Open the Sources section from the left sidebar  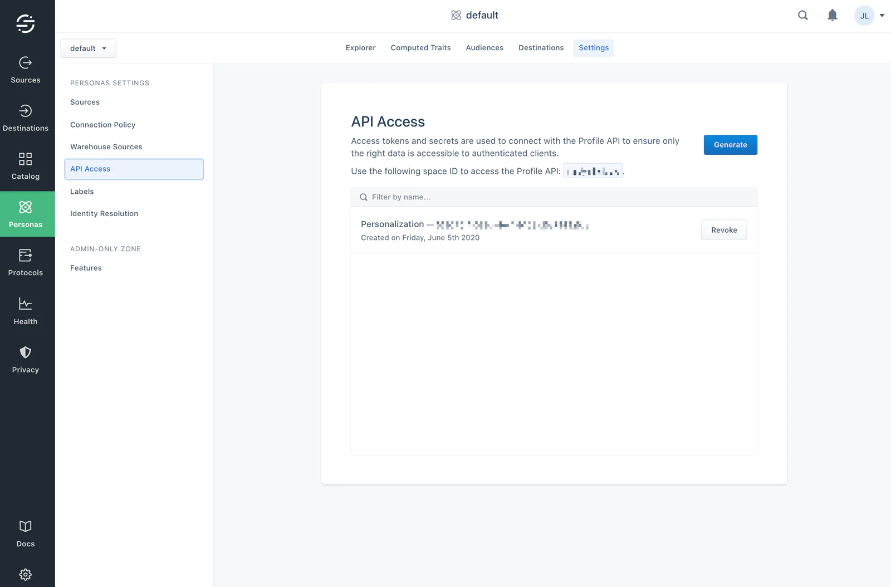[x=25, y=70]
